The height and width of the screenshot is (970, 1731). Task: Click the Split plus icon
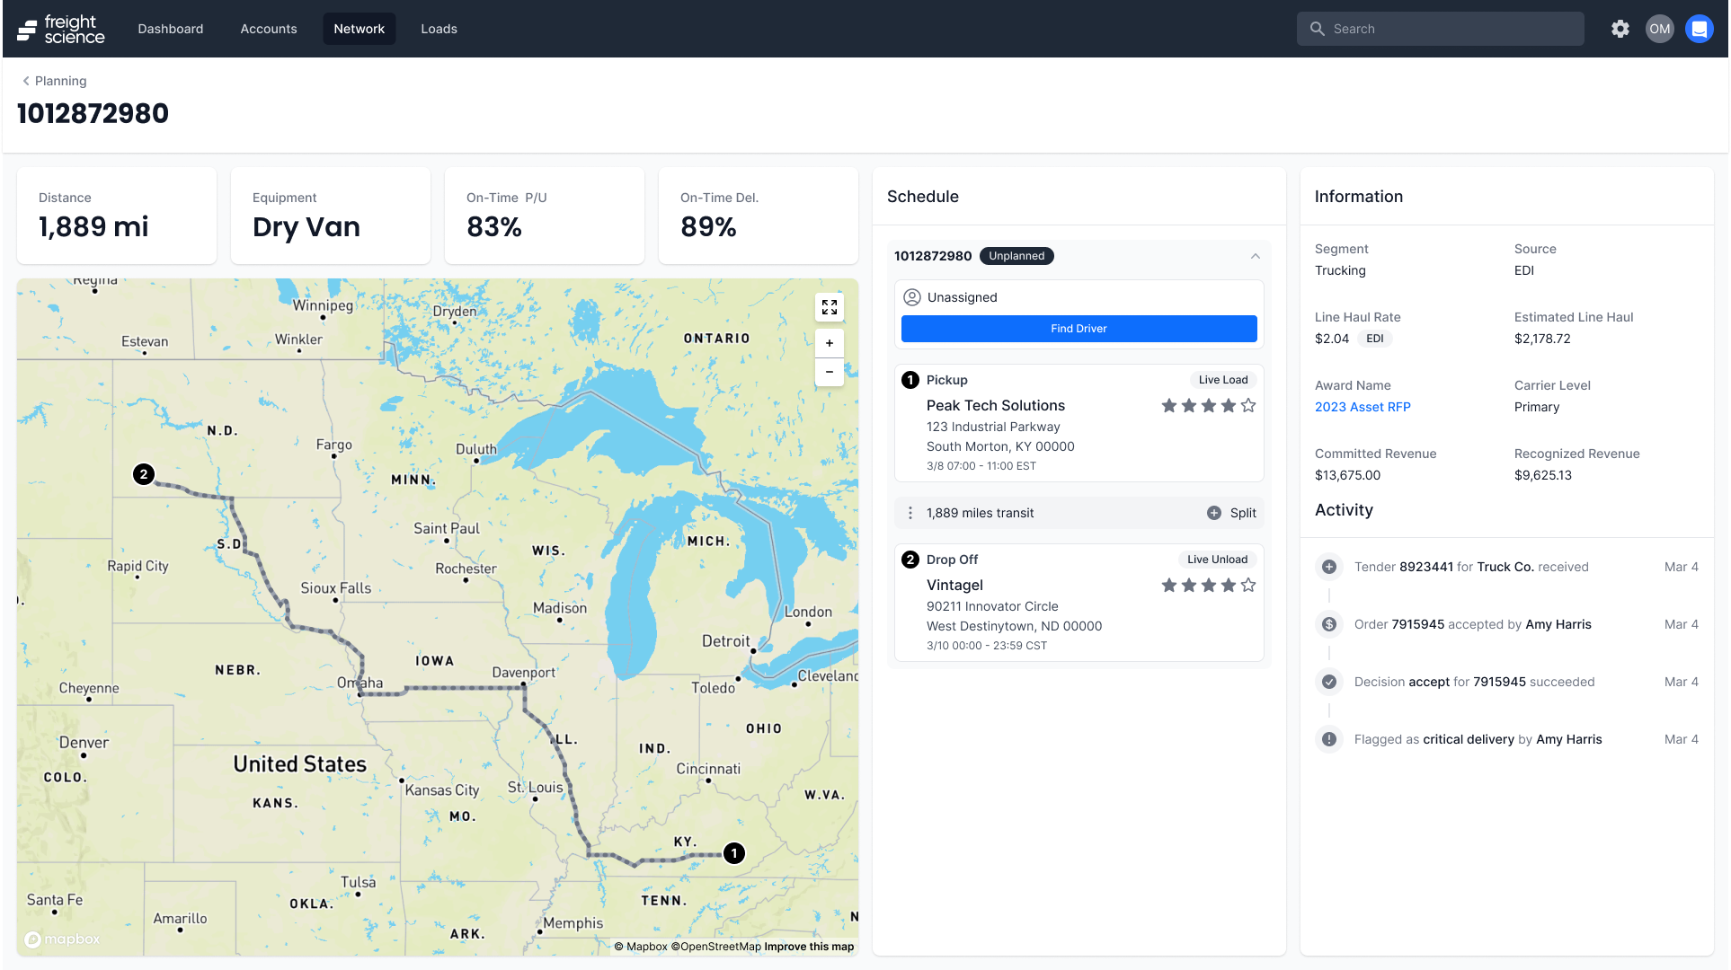(x=1213, y=513)
